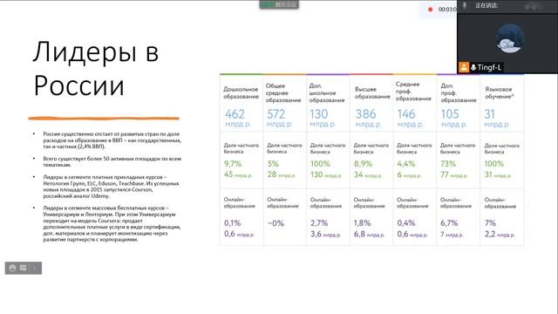Switch video layout with the top-right panel icons
558x314 pixels.
(x=533, y=6)
